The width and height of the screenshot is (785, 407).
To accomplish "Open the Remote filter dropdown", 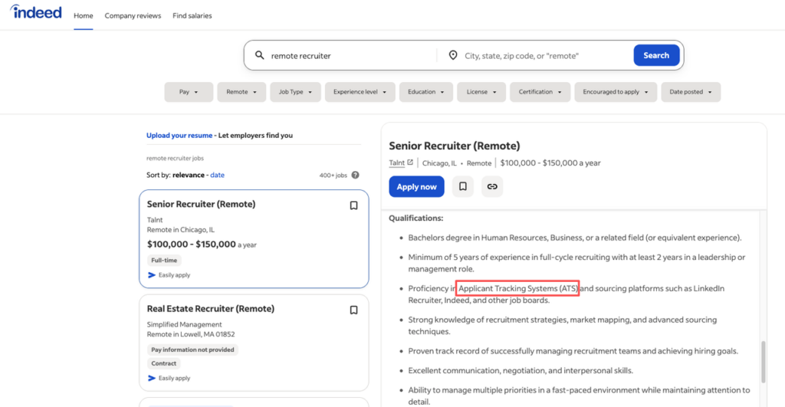I will pos(241,92).
